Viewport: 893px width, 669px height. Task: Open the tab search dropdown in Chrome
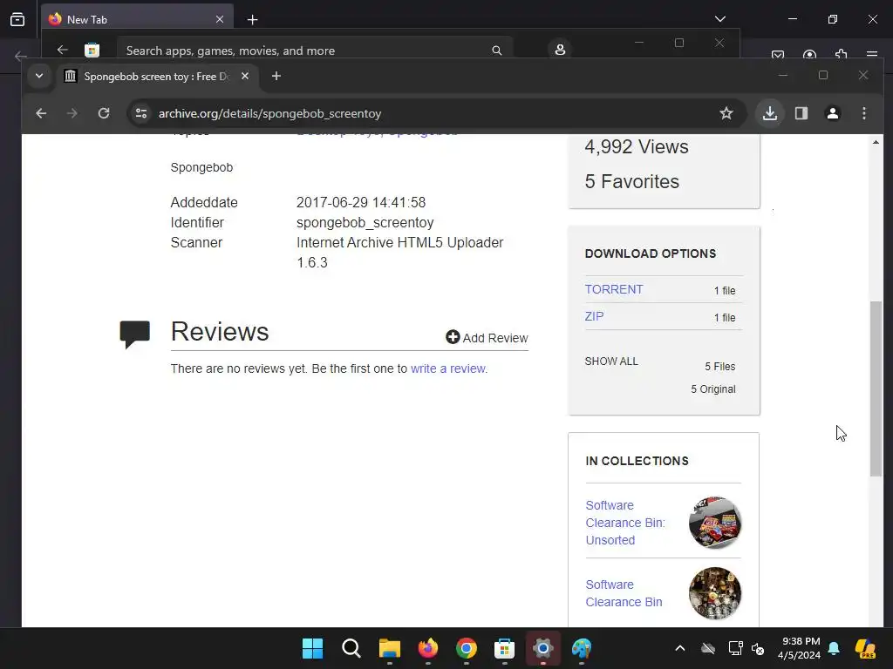39,76
